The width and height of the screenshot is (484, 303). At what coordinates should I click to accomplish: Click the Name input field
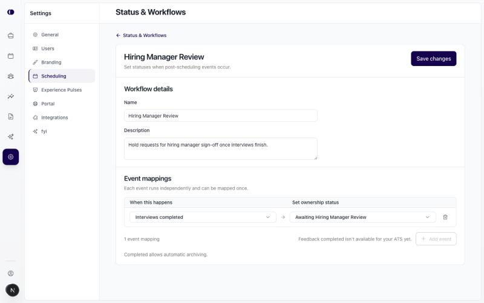point(220,116)
